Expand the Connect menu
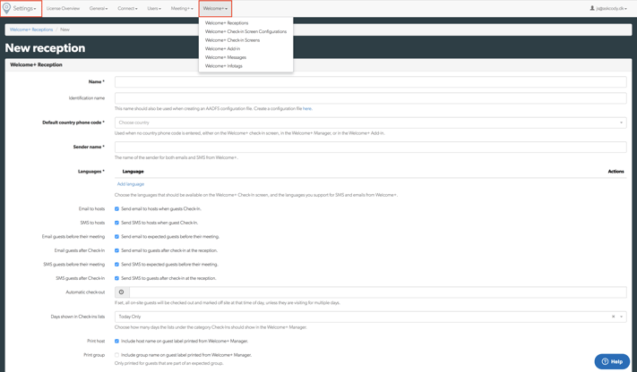 point(127,8)
